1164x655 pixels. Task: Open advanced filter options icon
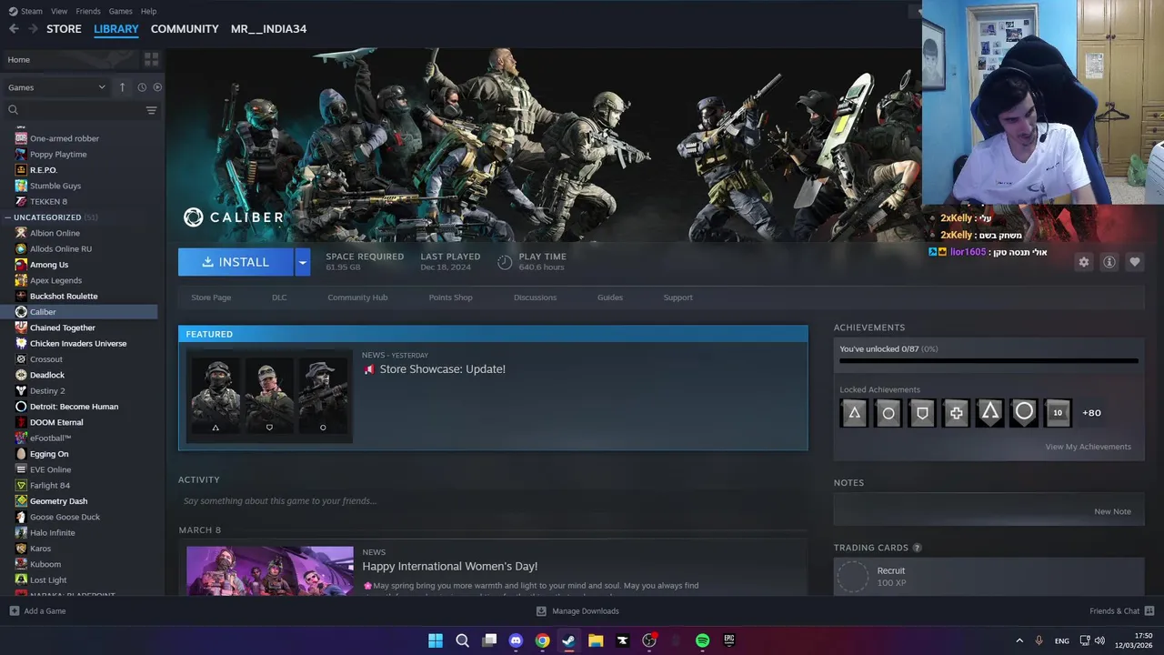coord(151,110)
